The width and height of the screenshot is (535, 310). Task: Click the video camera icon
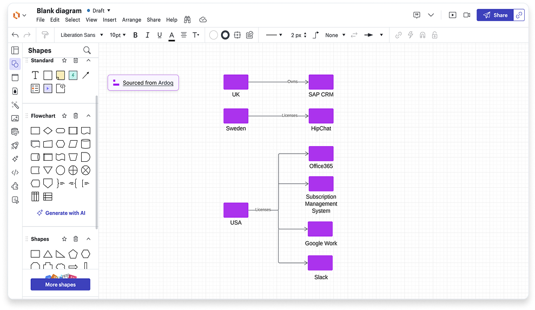tap(466, 15)
